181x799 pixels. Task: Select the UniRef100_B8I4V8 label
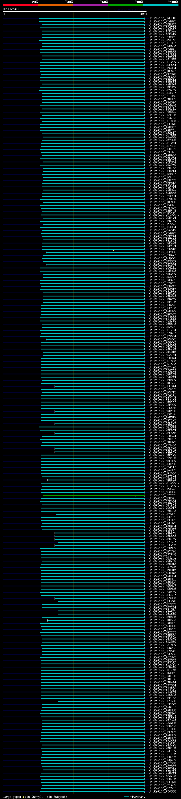pyautogui.click(x=162, y=399)
